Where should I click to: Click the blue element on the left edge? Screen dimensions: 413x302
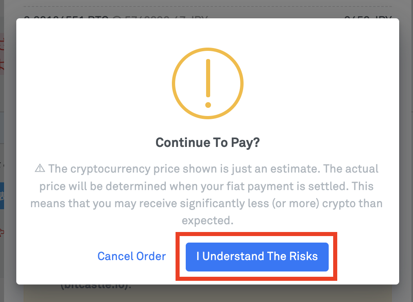pos(2,196)
